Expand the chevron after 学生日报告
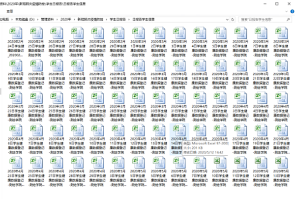 coord(129,19)
